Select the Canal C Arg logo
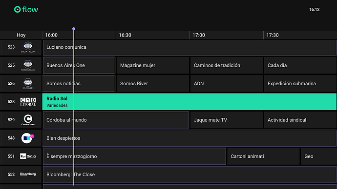Viewport: 337px width, 189px height. [28, 120]
